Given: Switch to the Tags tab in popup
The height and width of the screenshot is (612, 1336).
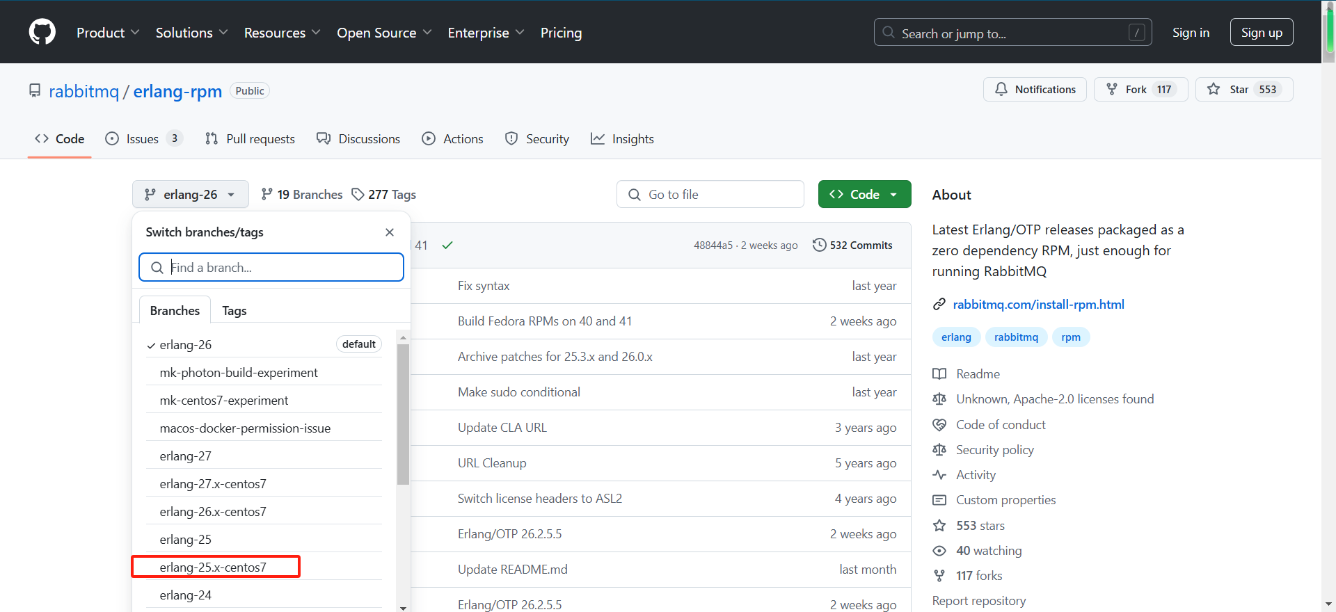Looking at the screenshot, I should tap(234, 311).
